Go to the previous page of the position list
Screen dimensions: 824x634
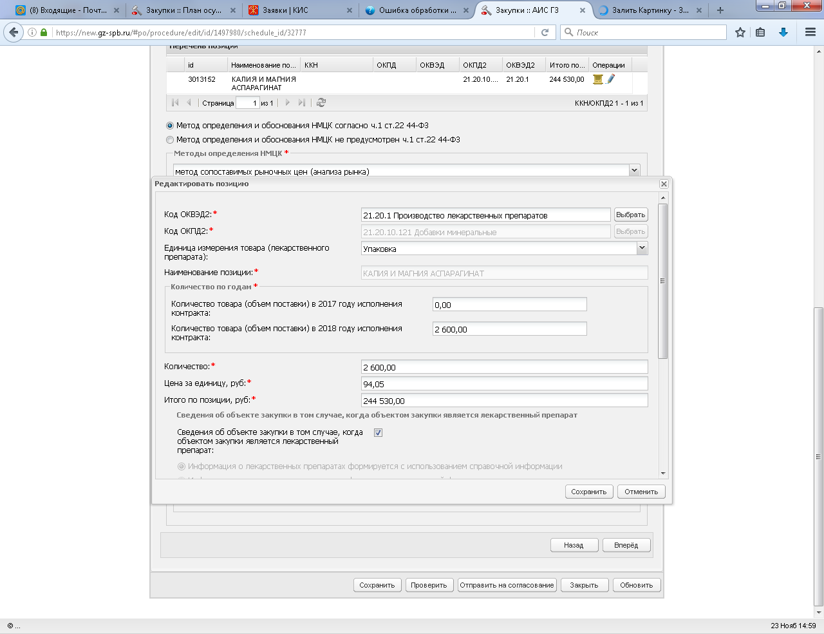click(189, 102)
